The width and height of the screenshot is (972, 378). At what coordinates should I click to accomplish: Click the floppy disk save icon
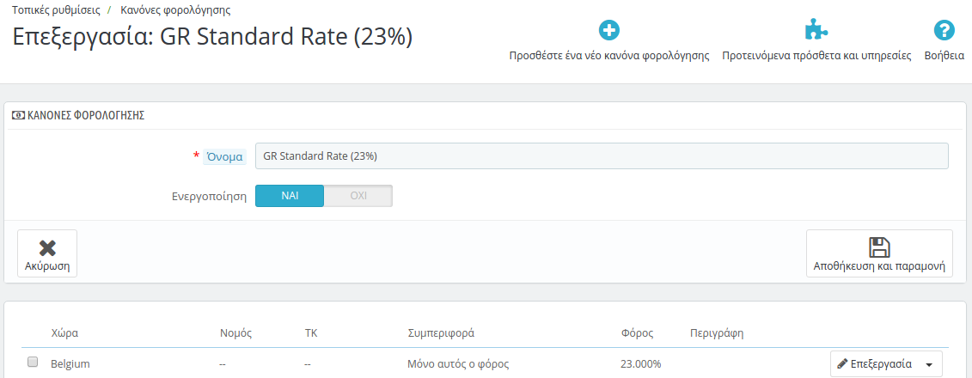(879, 247)
